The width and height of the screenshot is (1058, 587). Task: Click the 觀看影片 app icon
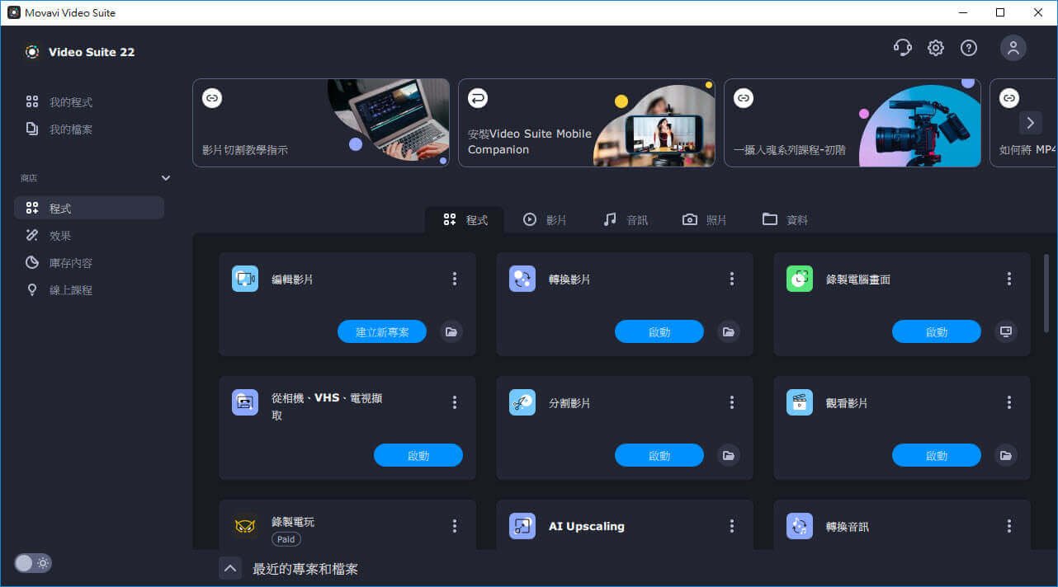800,402
